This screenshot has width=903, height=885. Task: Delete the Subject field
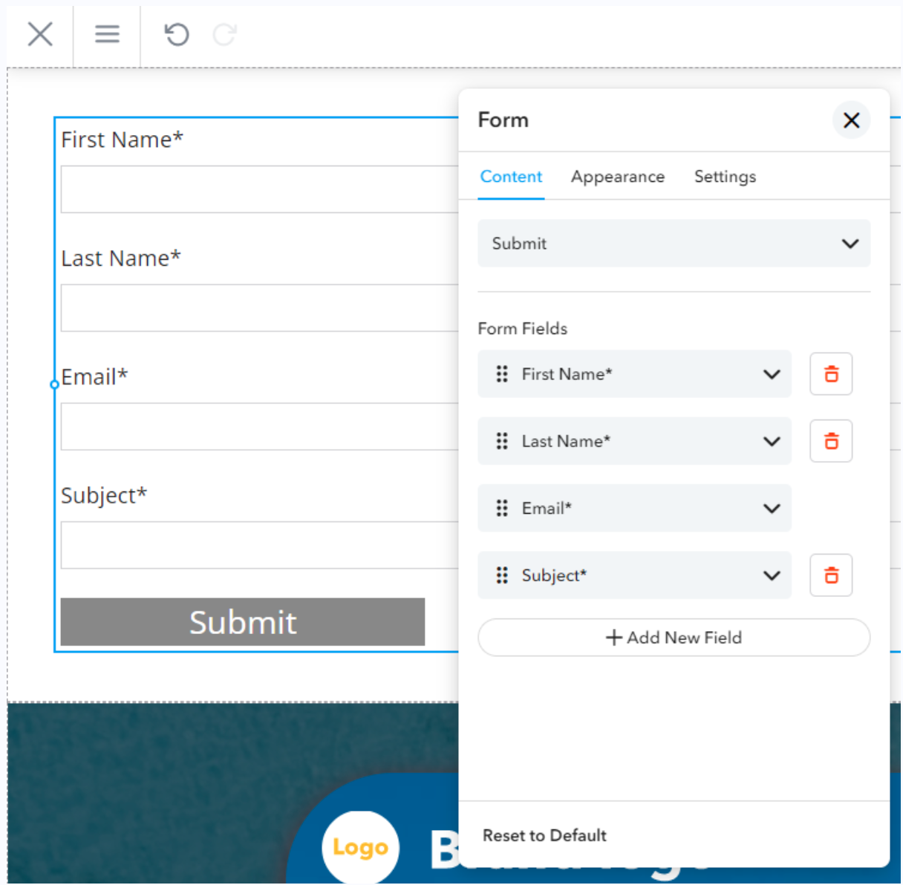(831, 575)
